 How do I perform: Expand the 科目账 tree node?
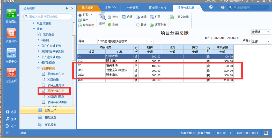pyautogui.click(x=38, y=40)
